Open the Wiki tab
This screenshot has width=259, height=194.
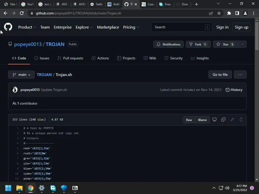click(150, 58)
